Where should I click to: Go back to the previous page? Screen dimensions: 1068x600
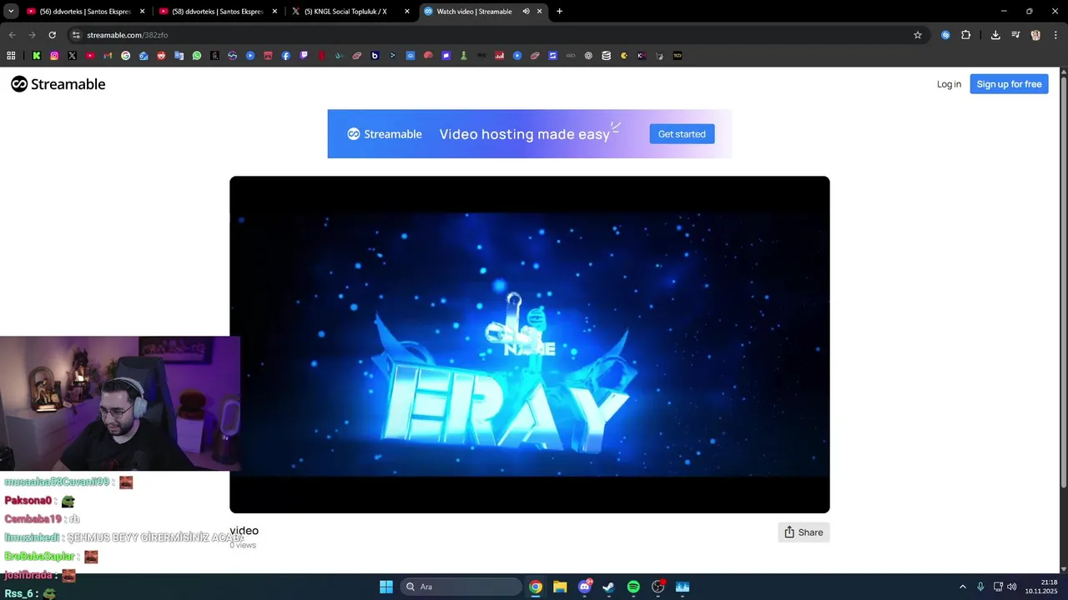pos(12,35)
